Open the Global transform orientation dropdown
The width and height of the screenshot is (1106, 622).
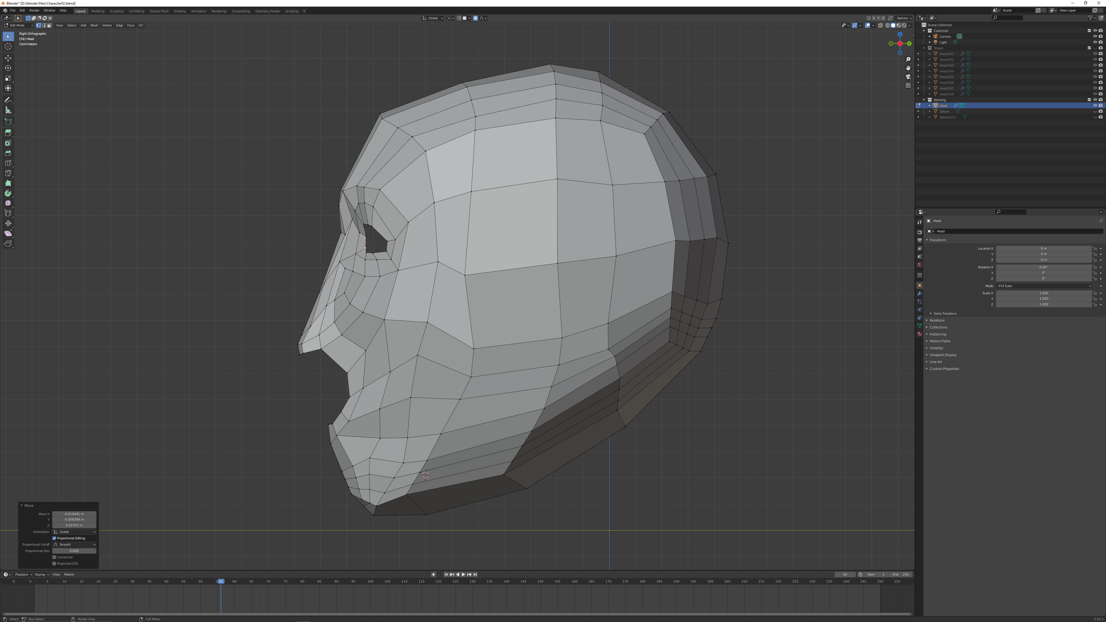433,18
